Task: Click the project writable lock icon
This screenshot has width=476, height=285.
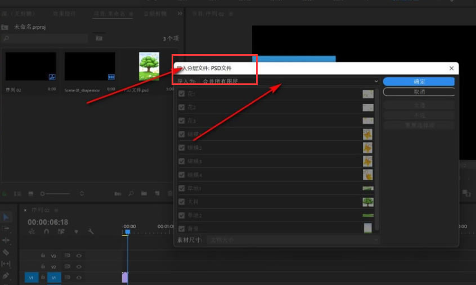Action: [x=5, y=194]
